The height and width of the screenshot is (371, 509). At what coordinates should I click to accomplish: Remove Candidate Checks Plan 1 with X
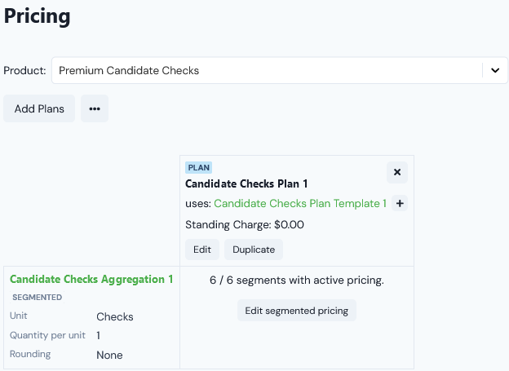397,172
